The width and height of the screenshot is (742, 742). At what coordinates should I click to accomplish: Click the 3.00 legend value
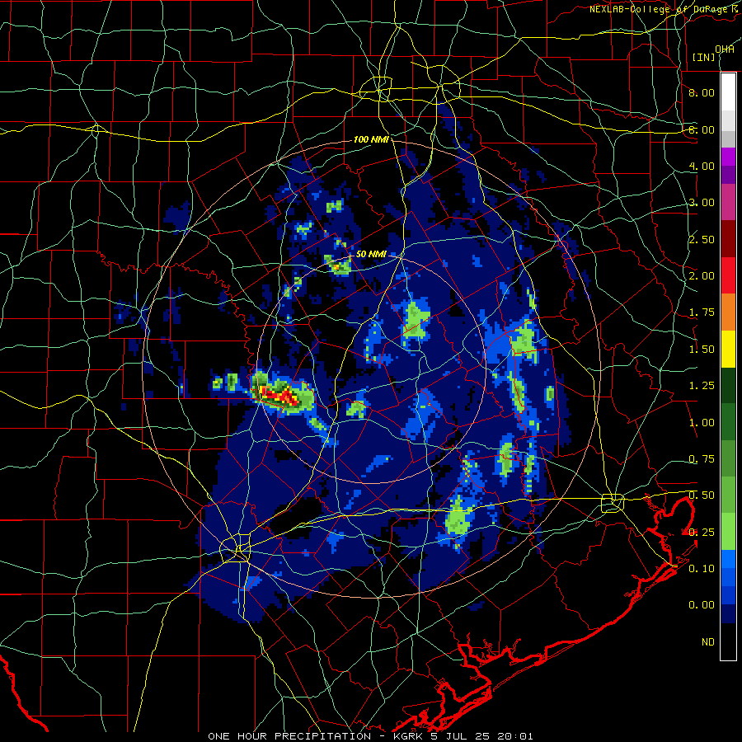tap(702, 203)
